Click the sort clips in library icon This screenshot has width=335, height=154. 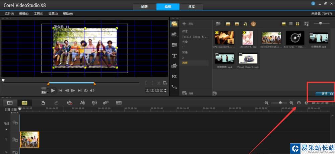coord(307,24)
